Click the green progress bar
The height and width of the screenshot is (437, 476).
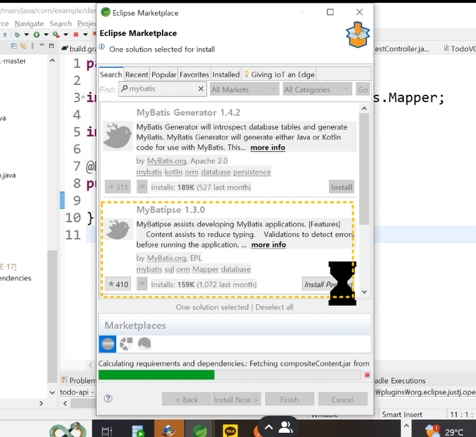(x=156, y=375)
